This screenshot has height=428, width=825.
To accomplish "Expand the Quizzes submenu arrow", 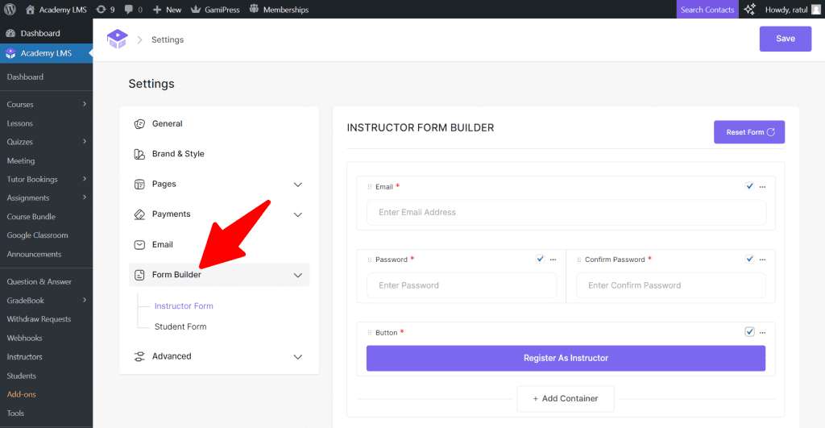I will pos(85,142).
